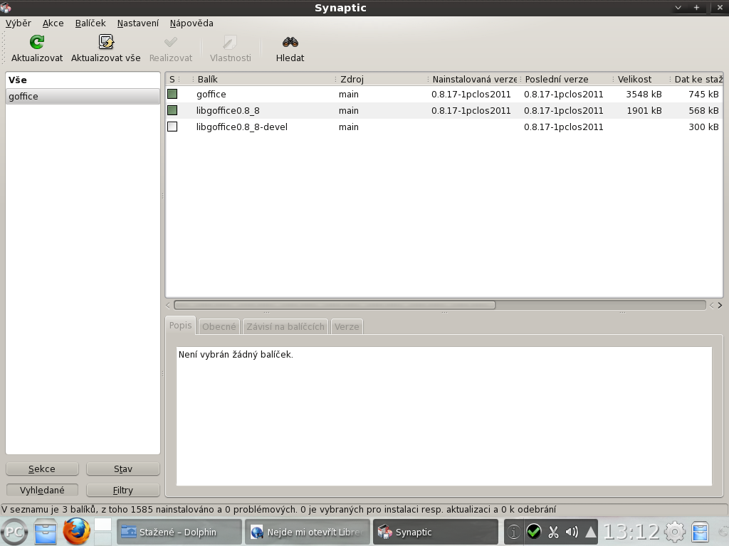This screenshot has width=729, height=546.
Task: Switch to Stažené – Dolphin taskbar window
Action: (x=179, y=532)
